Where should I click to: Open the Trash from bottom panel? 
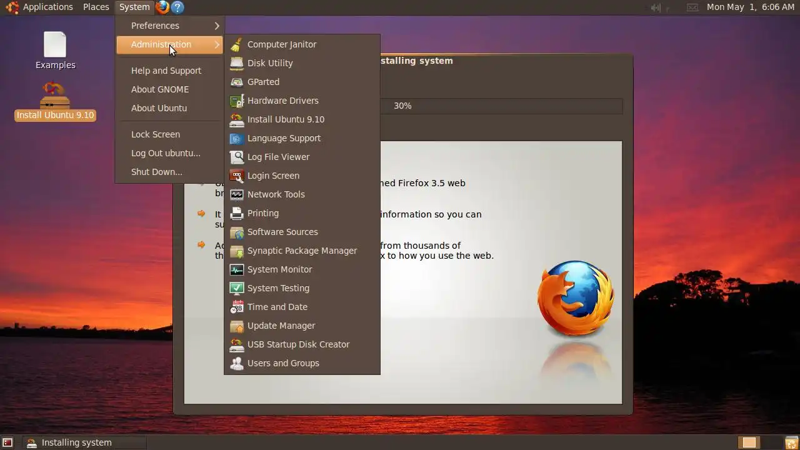click(x=791, y=442)
